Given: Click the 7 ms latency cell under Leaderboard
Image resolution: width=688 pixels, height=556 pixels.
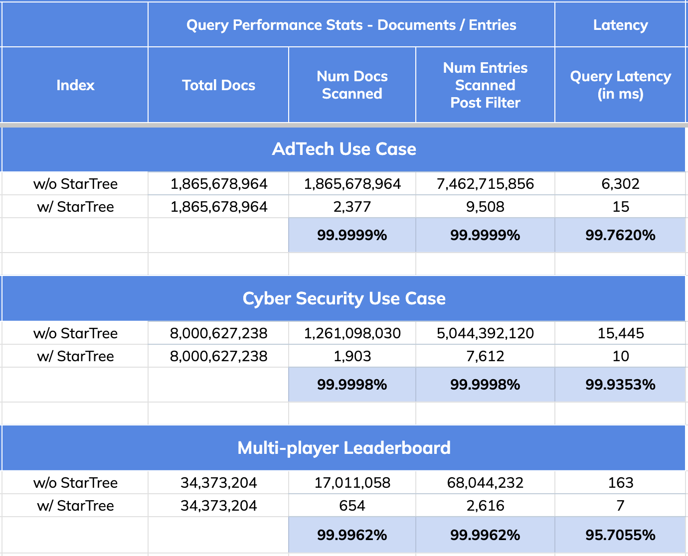Looking at the screenshot, I should pyautogui.click(x=620, y=505).
